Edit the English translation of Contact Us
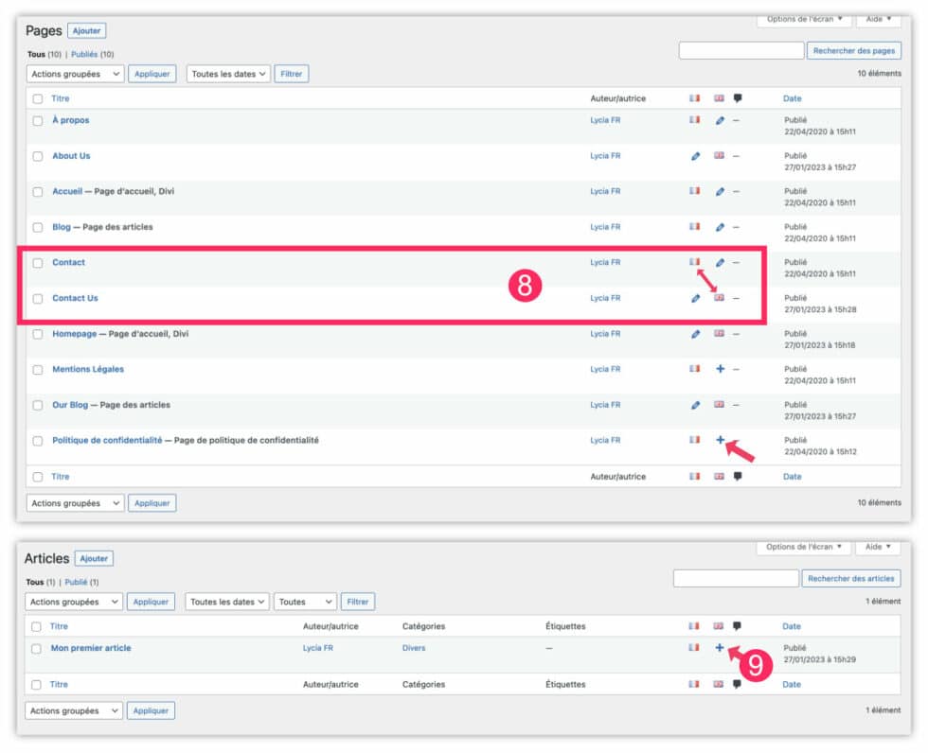This screenshot has width=928, height=753. click(x=696, y=298)
